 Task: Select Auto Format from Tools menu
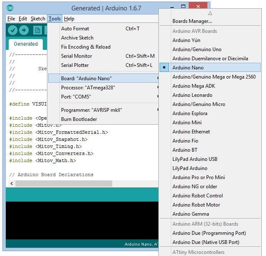[x=75, y=29]
